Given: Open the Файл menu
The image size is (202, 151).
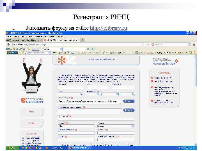Looking at the screenshot, I should (x=9, y=36).
